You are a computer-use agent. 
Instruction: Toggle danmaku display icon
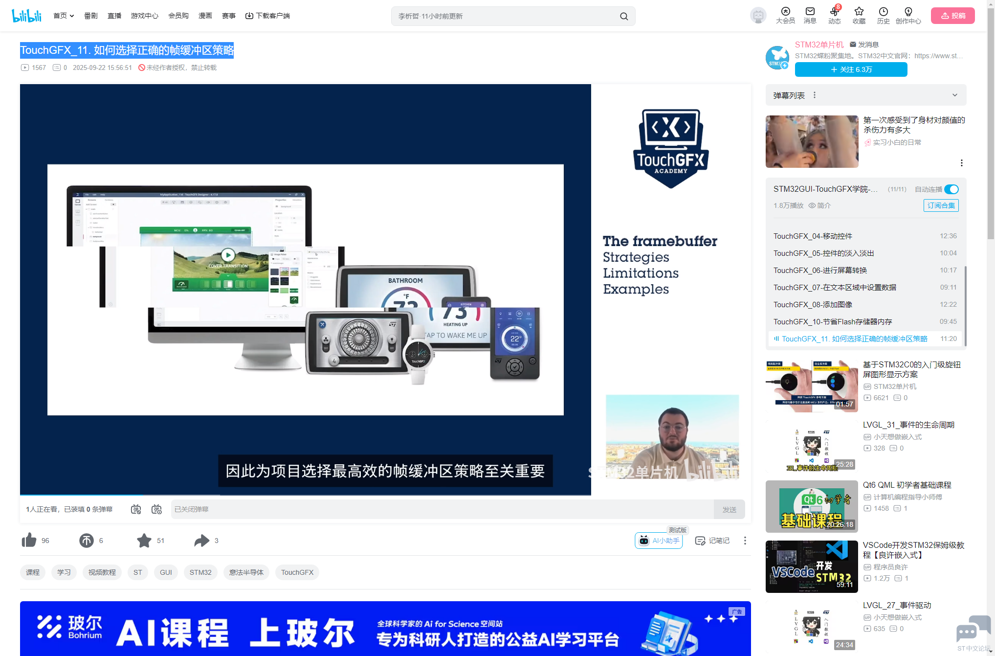point(136,509)
